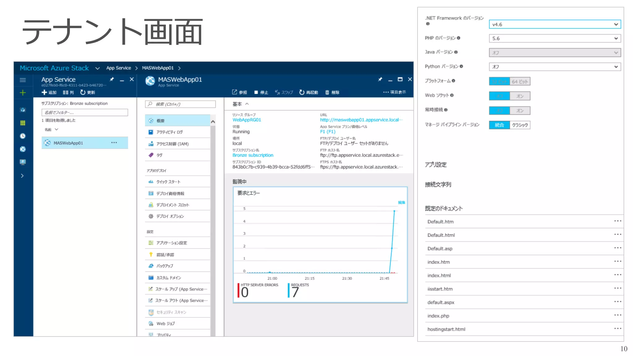The image size is (633, 356).
Task: Click the stop (停止) icon in the toolbar
Action: pyautogui.click(x=256, y=92)
